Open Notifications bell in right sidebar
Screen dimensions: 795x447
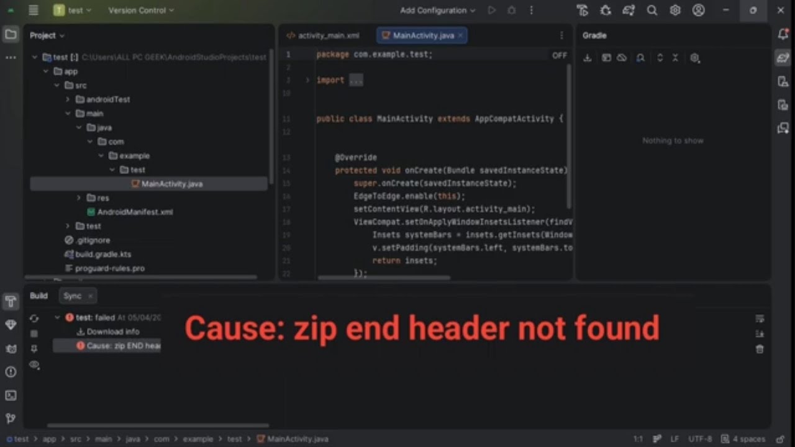pos(783,35)
